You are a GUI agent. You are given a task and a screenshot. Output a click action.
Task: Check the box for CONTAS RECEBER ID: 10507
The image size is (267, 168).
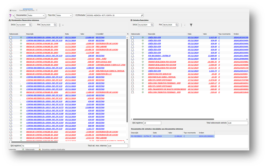pyautogui.click(x=11, y=41)
